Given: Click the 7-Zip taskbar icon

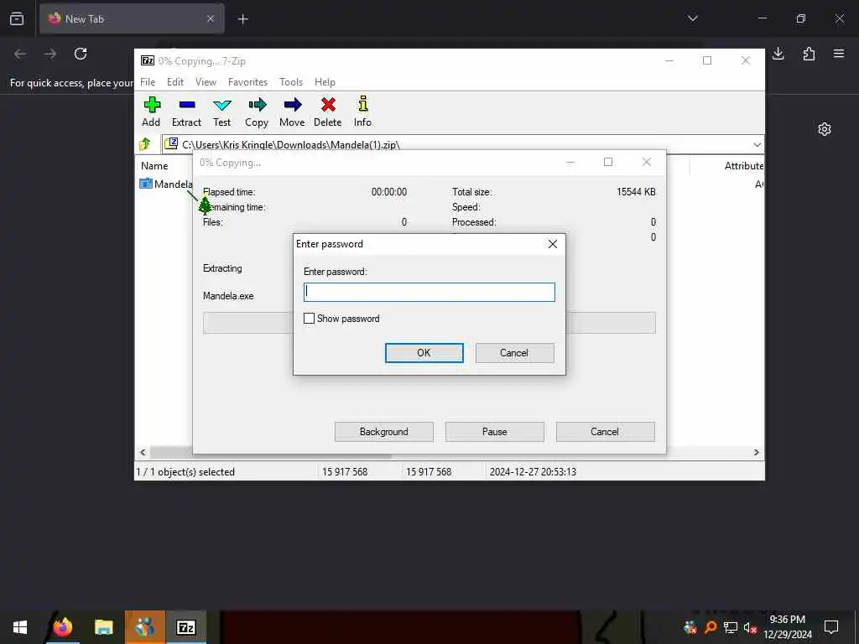Looking at the screenshot, I should click(x=186, y=627).
